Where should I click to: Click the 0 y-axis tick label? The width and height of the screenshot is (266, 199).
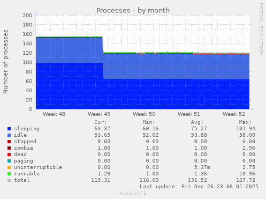(x=31, y=109)
